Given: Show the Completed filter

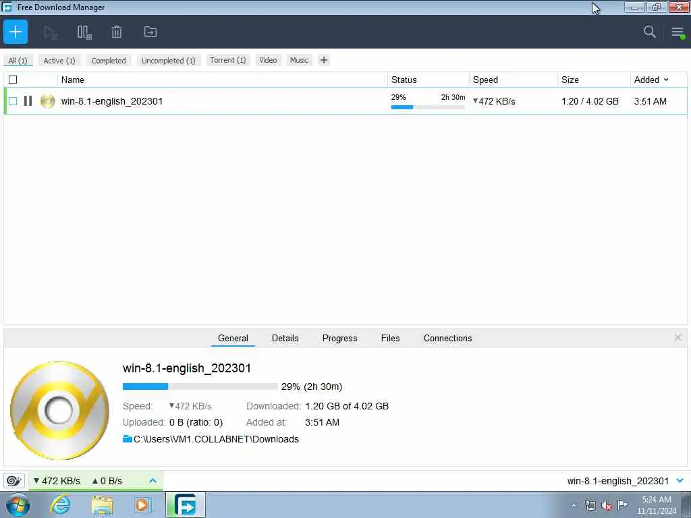Looking at the screenshot, I should tap(109, 60).
